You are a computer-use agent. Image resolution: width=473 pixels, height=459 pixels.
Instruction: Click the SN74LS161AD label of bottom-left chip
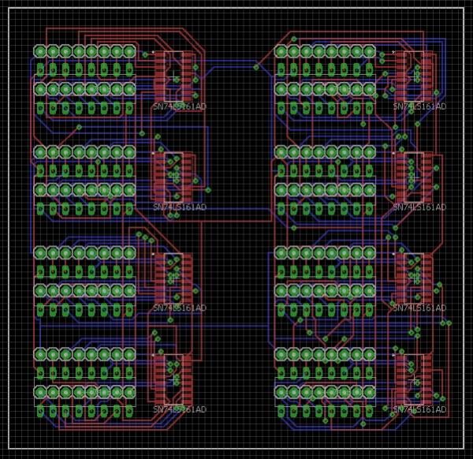180,410
